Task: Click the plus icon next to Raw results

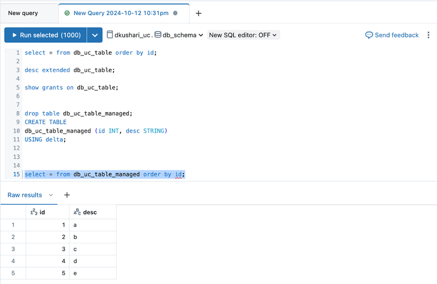Action: tap(67, 195)
